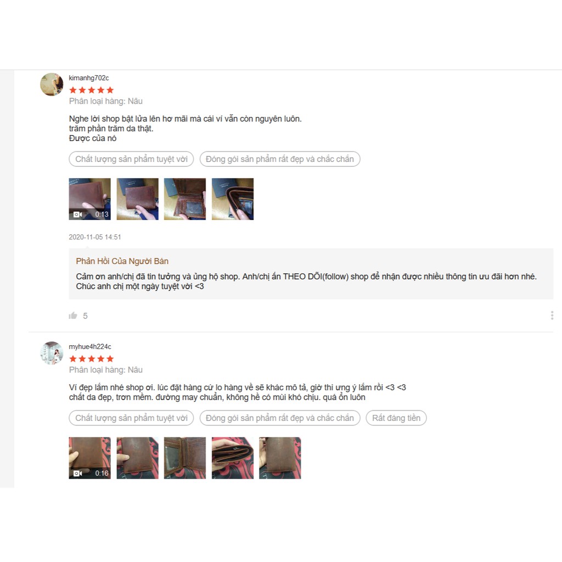Open second review's wallet interior photo
The image size is (562, 562).
(x=185, y=458)
